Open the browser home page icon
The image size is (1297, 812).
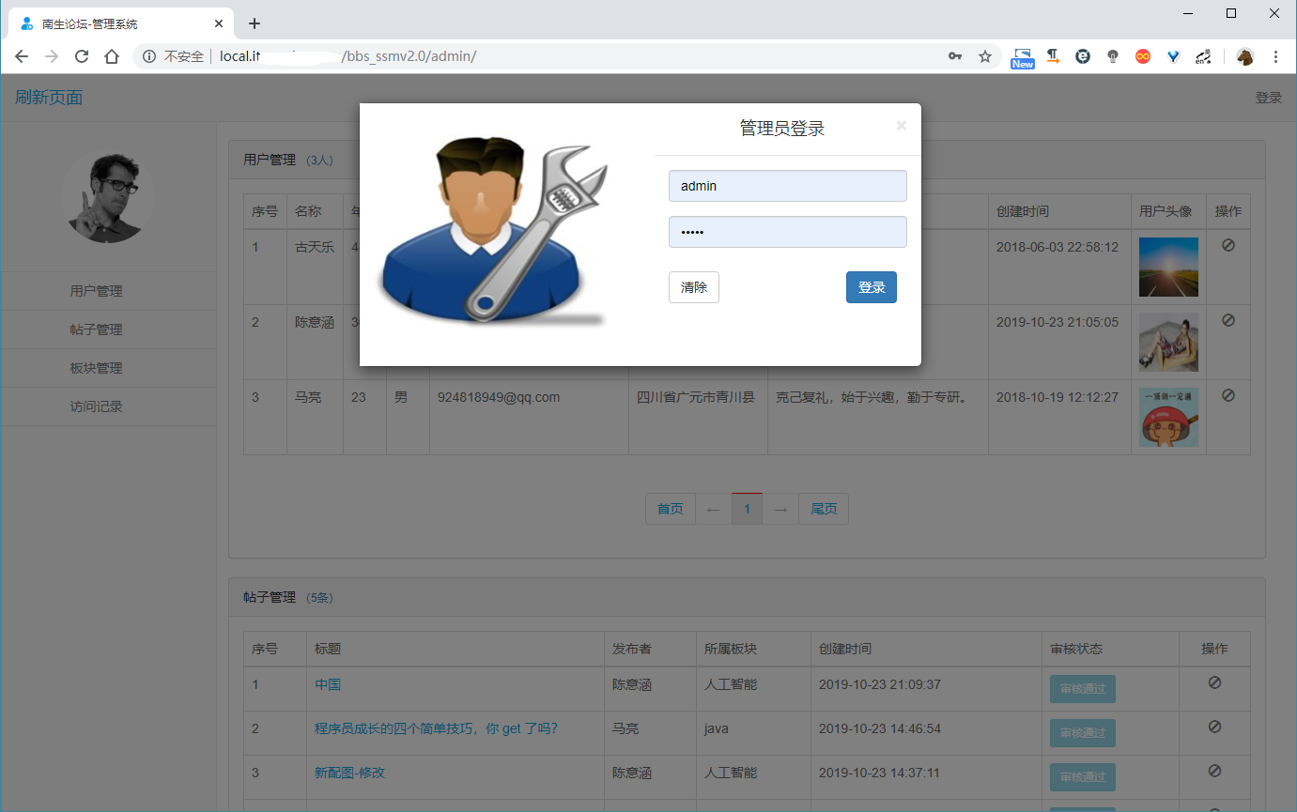pyautogui.click(x=112, y=56)
